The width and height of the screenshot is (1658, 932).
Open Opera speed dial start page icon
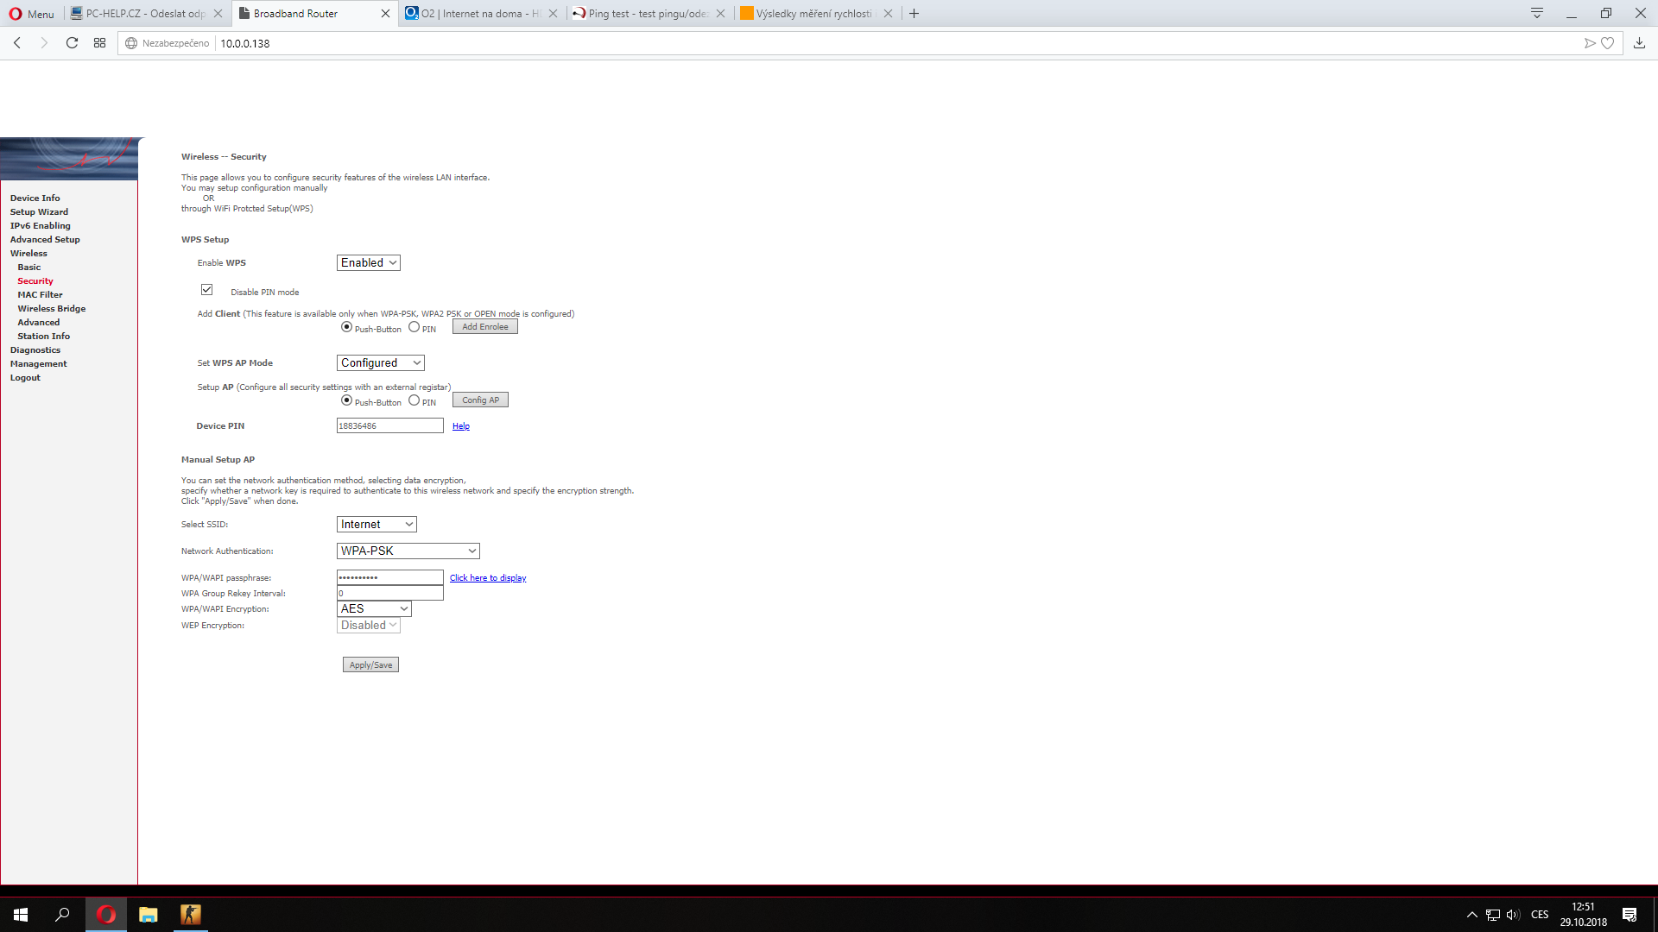point(100,43)
